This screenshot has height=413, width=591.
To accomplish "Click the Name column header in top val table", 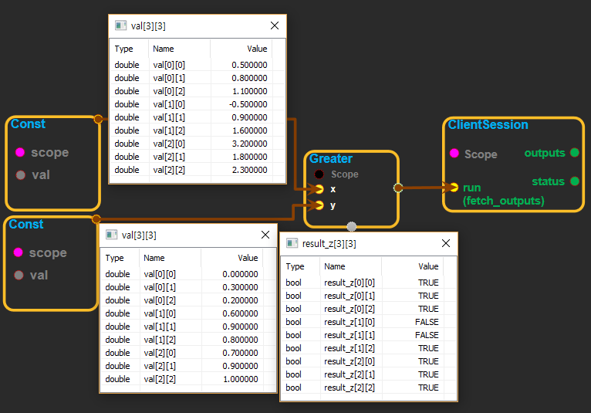I will click(x=164, y=49).
